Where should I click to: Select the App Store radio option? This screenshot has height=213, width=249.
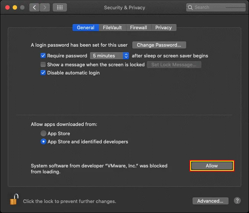click(43, 133)
